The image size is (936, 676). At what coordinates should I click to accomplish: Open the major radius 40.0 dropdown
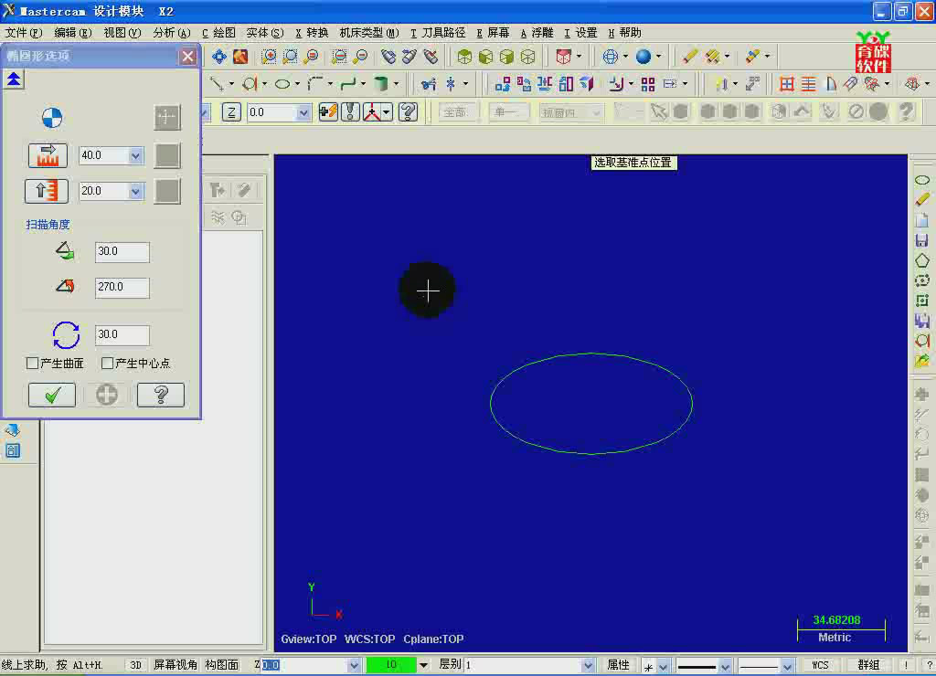click(x=135, y=155)
